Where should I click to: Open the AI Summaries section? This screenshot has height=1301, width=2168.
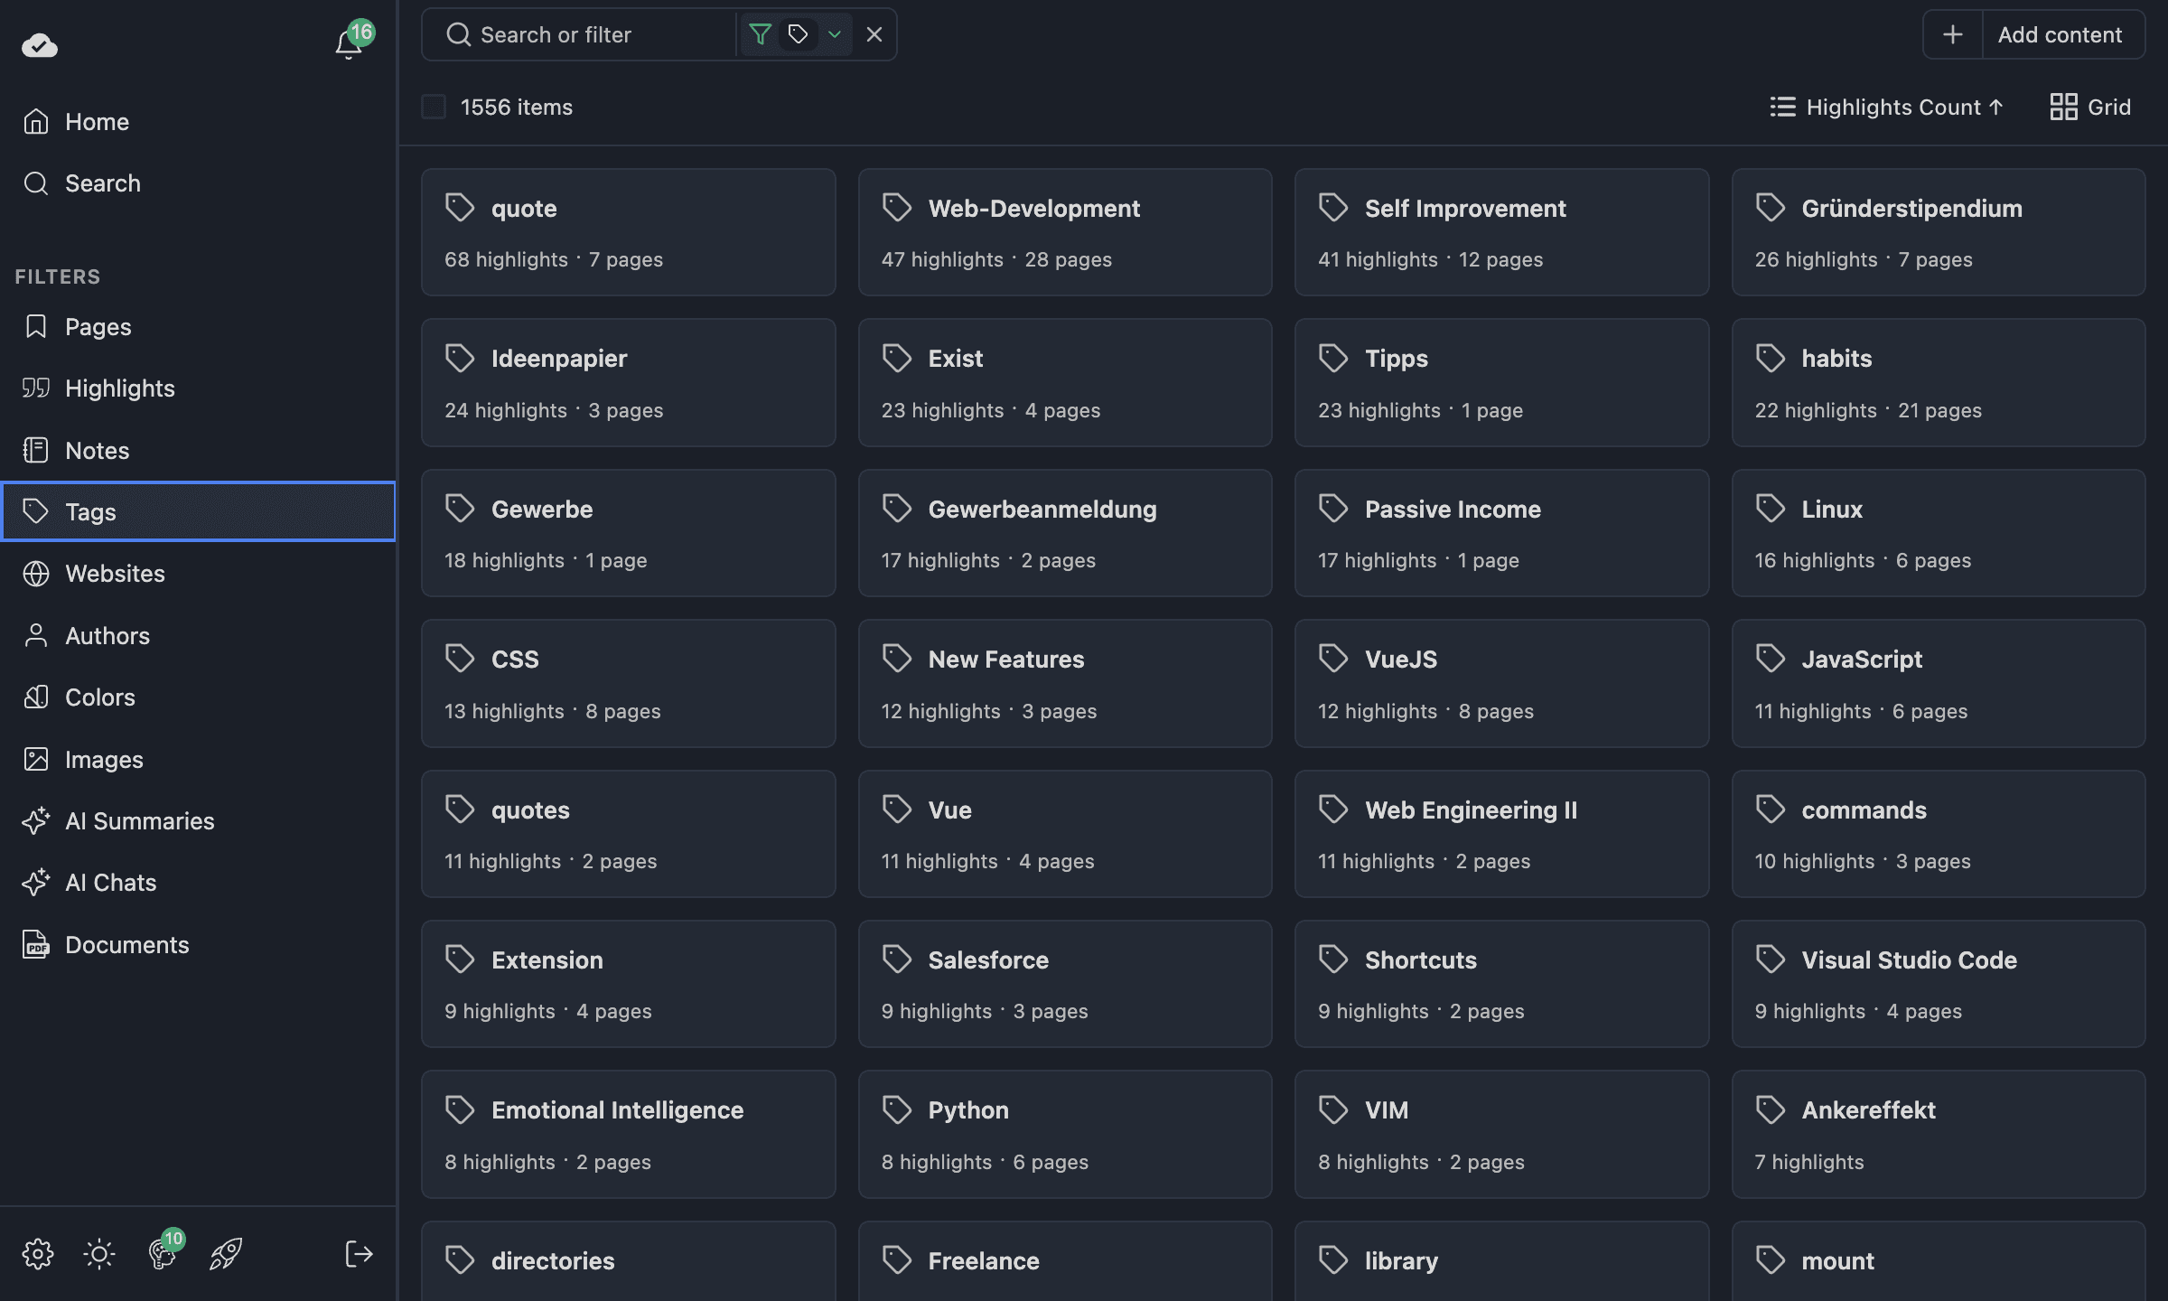(x=139, y=820)
